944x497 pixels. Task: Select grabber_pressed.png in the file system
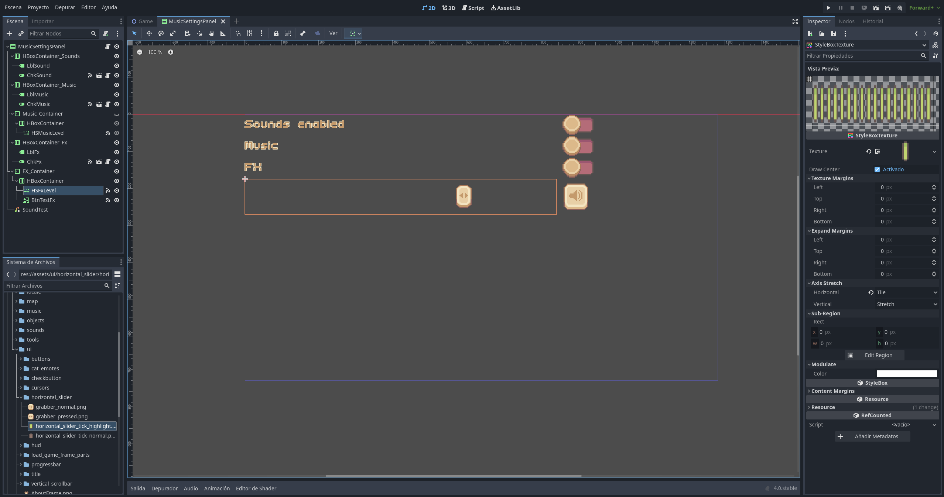pos(62,417)
